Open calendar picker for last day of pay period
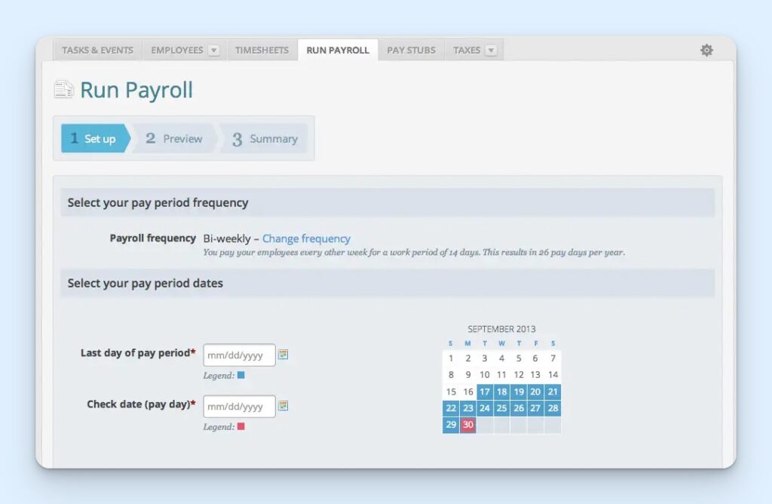Viewport: 772px width, 504px height. tap(283, 354)
